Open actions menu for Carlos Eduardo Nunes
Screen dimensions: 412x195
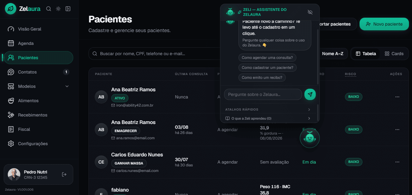click(x=397, y=162)
